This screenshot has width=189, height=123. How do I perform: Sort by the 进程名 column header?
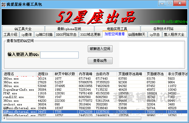[19, 74]
